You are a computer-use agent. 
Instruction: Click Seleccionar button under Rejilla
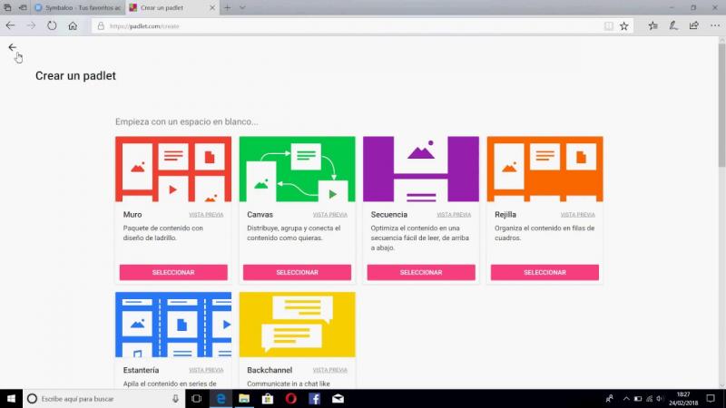click(x=545, y=273)
